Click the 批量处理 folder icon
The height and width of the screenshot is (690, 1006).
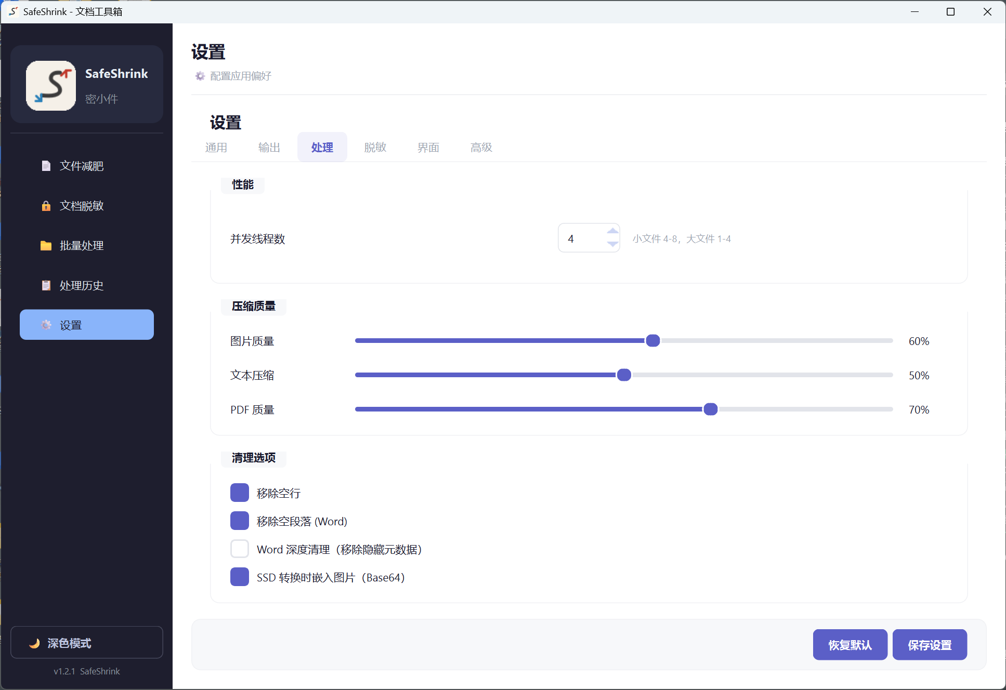click(x=46, y=246)
